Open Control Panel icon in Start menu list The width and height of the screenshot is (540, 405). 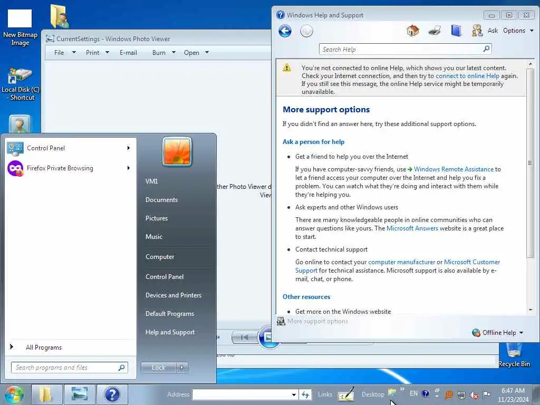point(15,148)
